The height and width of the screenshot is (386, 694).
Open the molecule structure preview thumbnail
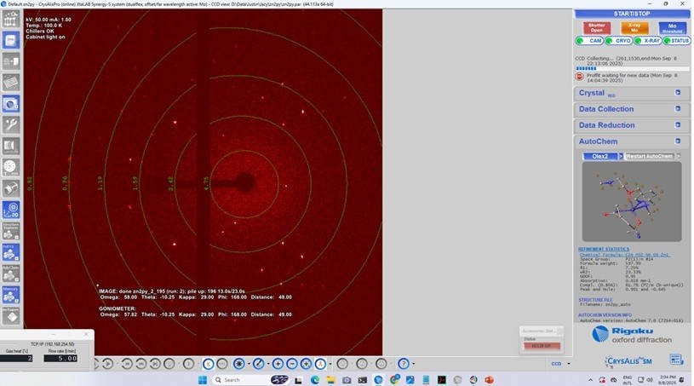[631, 201]
